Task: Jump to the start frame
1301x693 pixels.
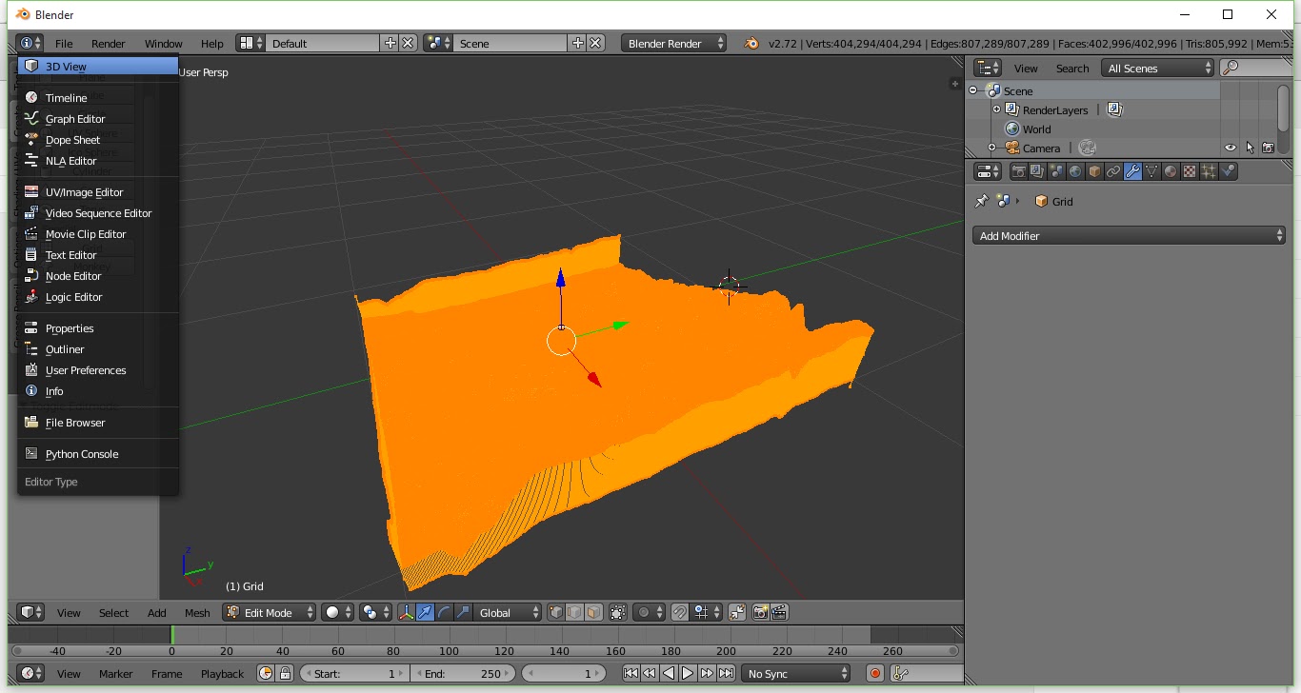Action: click(630, 673)
